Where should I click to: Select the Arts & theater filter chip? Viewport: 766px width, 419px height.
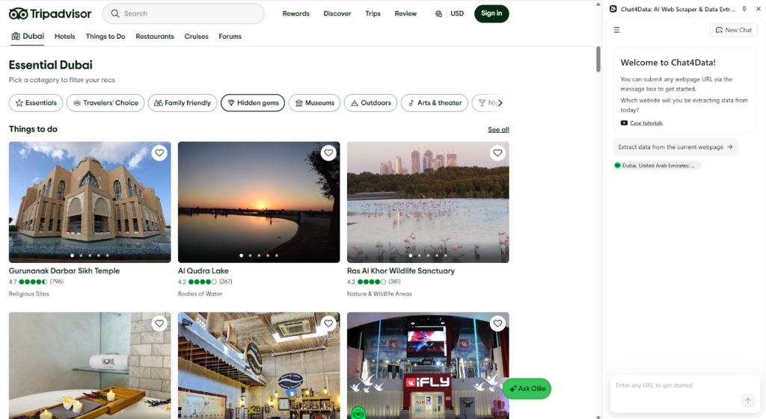pos(435,103)
